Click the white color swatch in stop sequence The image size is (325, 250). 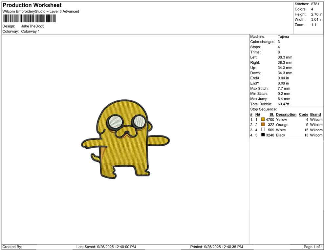point(263,130)
